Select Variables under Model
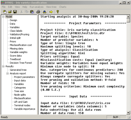The width and height of the screenshot is (131, 120). [15, 27]
